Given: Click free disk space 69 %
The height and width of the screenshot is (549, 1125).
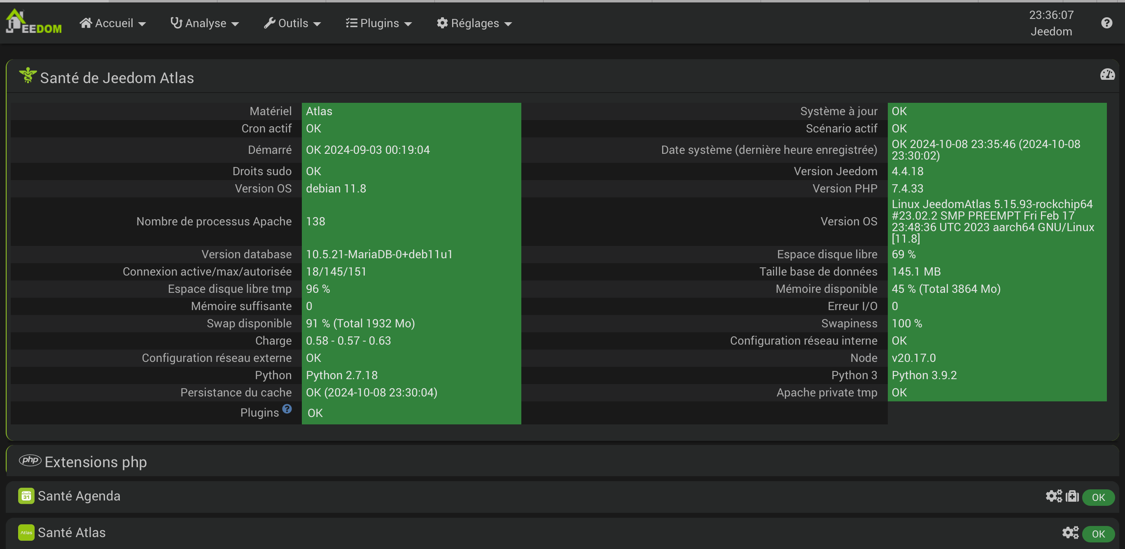Looking at the screenshot, I should click(x=903, y=254).
